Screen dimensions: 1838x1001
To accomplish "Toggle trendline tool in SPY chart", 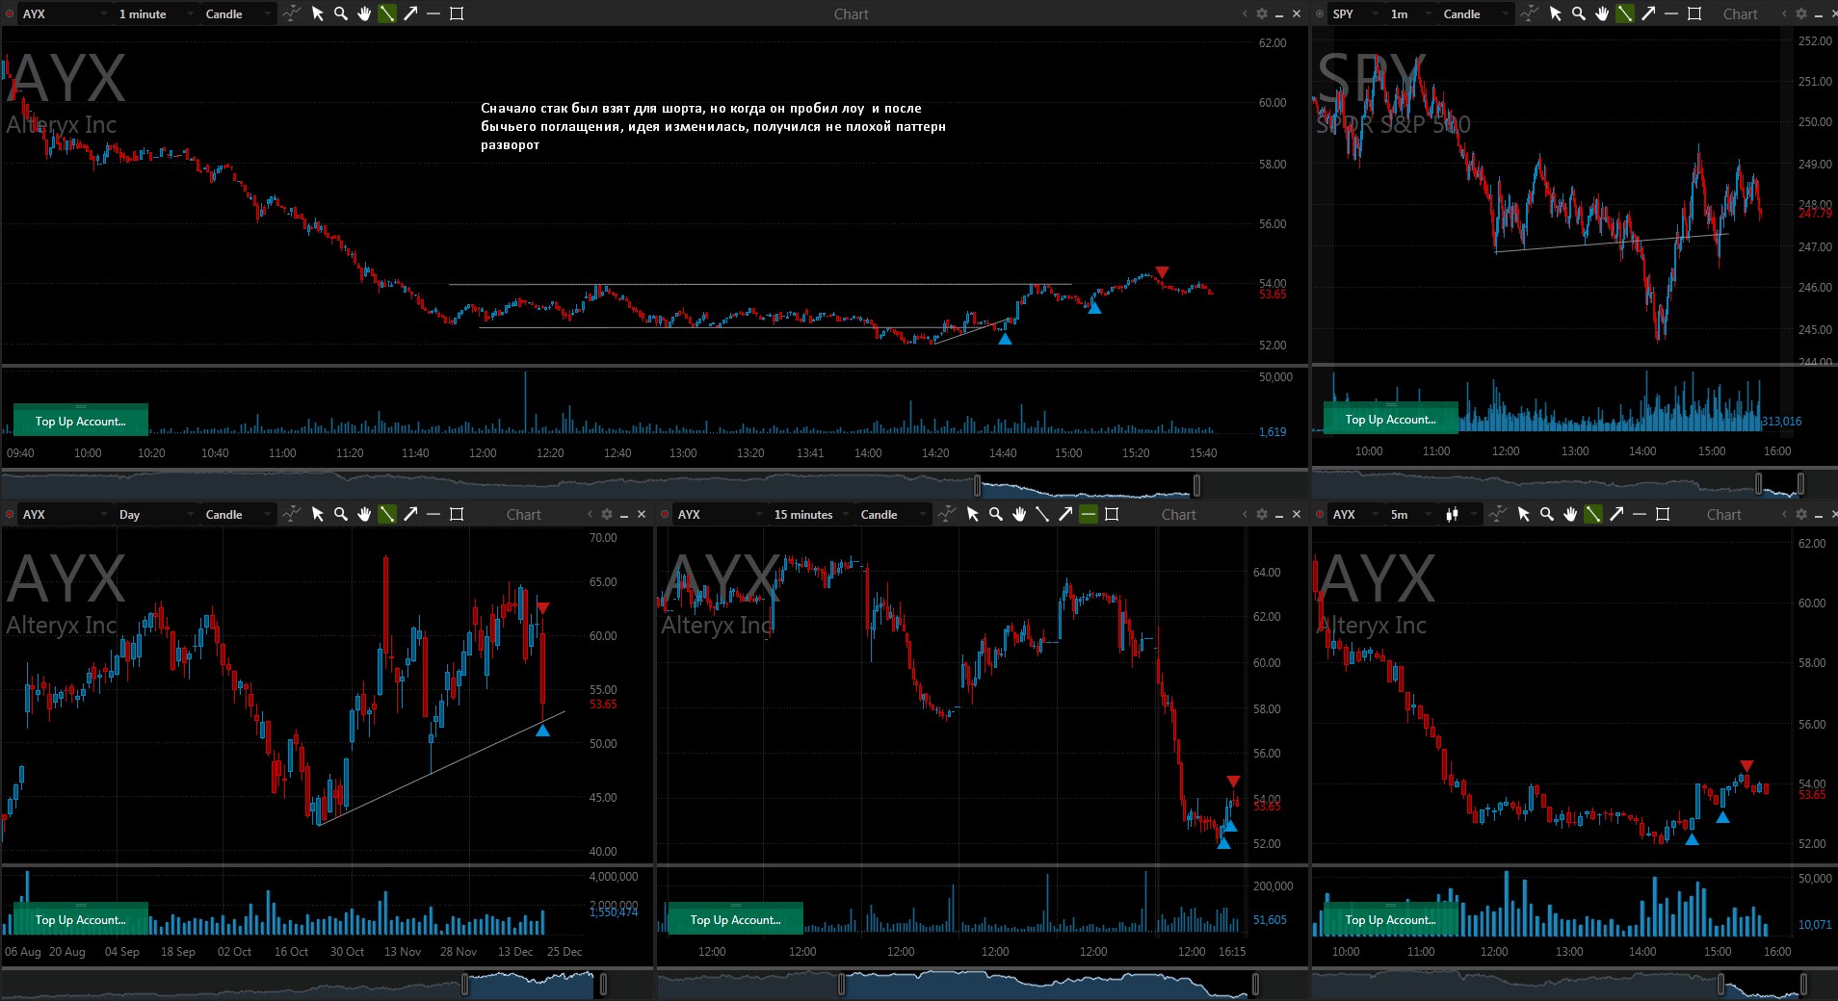I will tap(1625, 13).
